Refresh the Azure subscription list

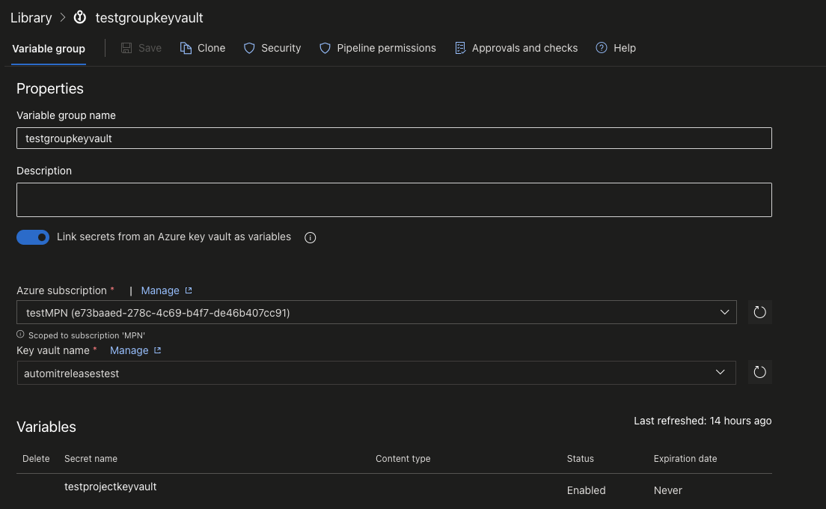[759, 312]
